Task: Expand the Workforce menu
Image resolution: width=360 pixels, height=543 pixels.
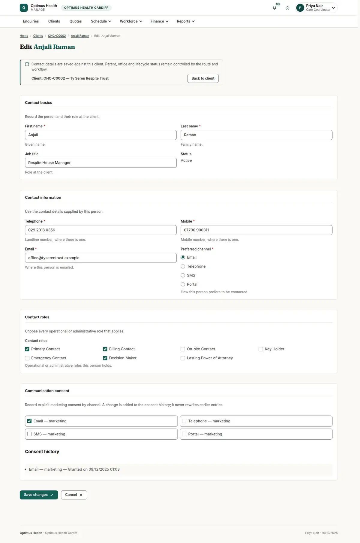Action: (x=131, y=21)
